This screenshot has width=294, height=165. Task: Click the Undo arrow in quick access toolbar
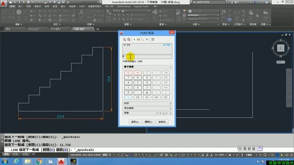coord(33,2)
